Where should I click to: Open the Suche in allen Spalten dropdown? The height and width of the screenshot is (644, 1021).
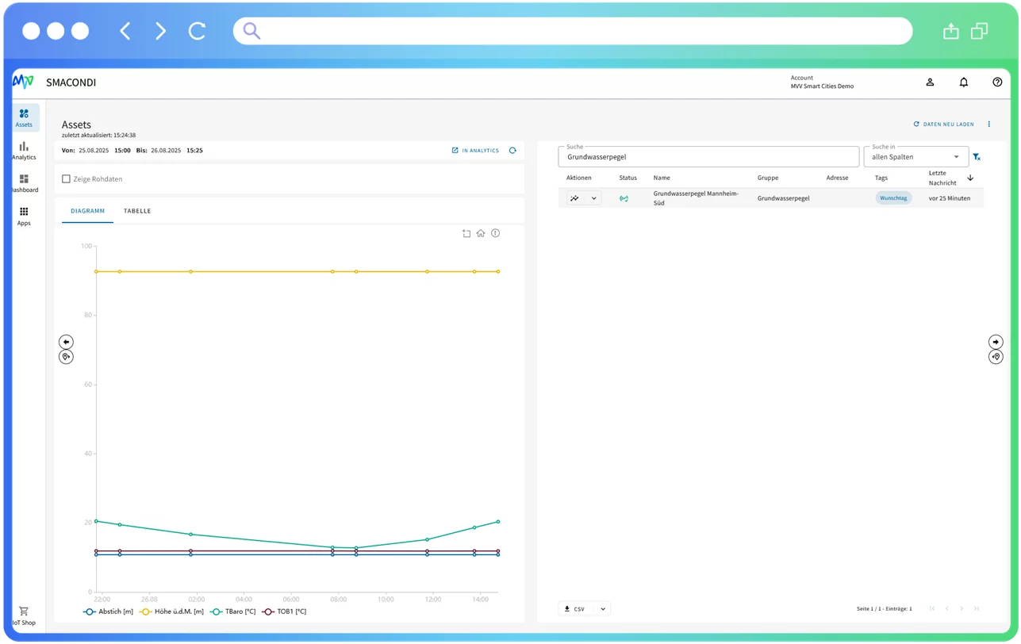[915, 156]
